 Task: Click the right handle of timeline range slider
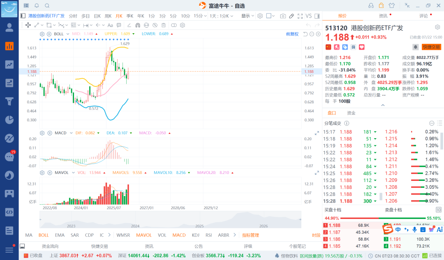coord(300,219)
